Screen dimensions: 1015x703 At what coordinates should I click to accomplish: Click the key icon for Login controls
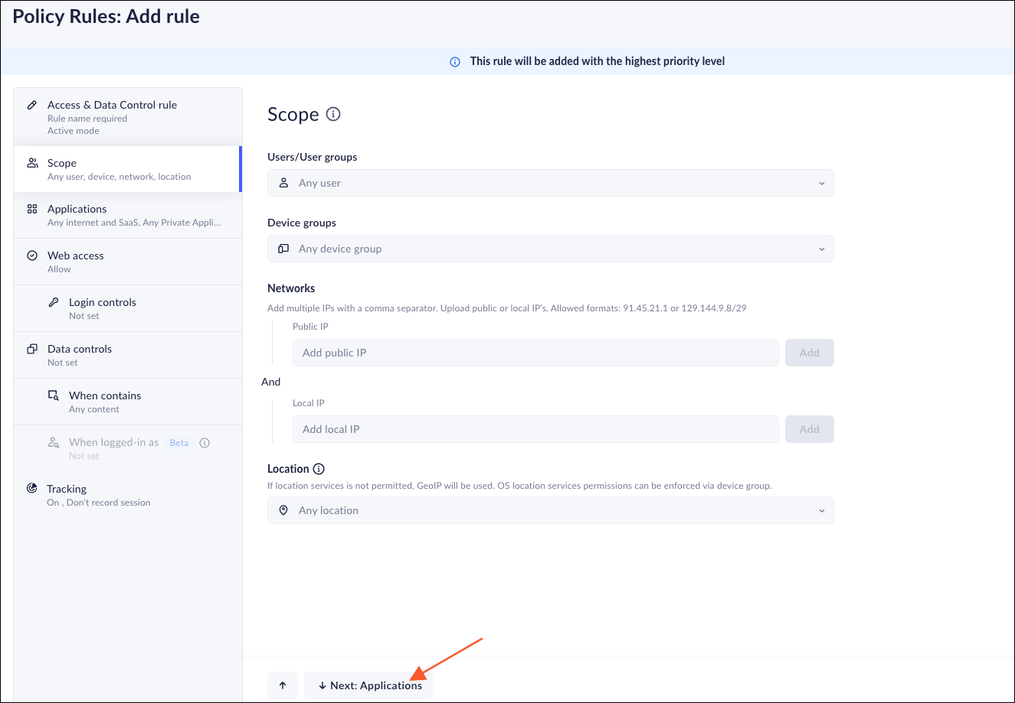(x=54, y=302)
